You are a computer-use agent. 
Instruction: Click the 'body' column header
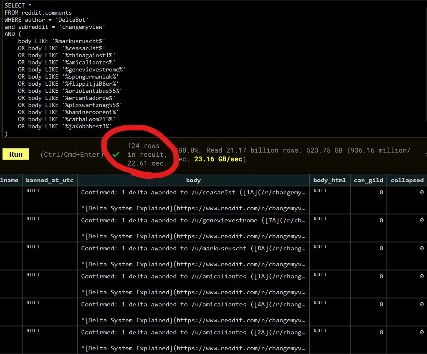[x=193, y=180]
